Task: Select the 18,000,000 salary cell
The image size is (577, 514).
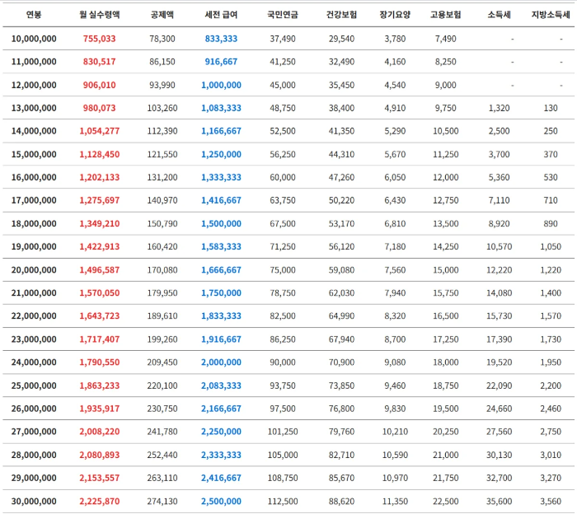Action: (x=34, y=223)
